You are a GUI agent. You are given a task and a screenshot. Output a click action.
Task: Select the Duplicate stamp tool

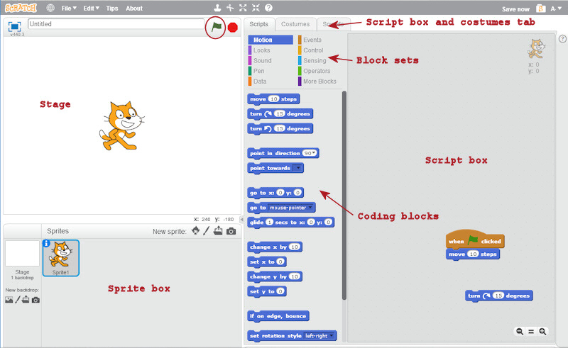point(217,8)
